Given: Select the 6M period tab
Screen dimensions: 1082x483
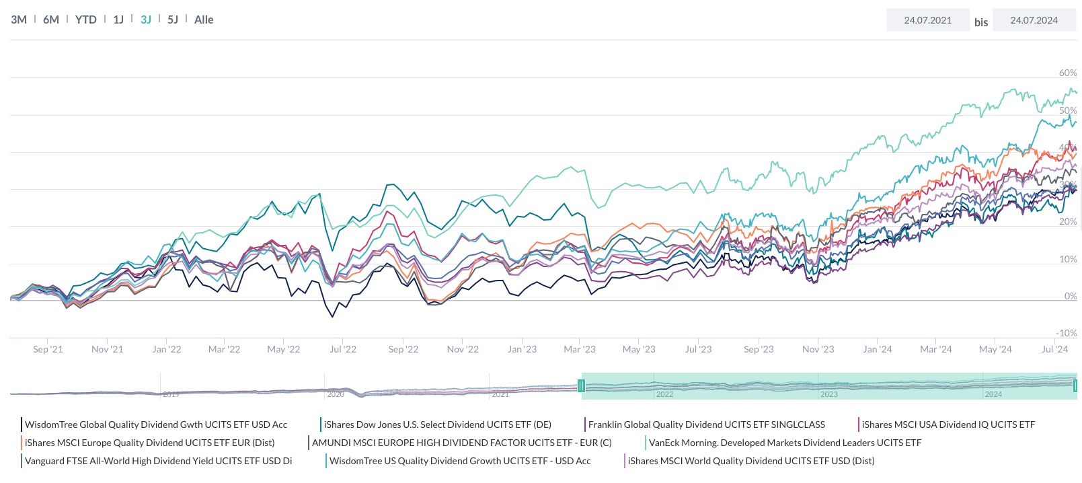Looking at the screenshot, I should (50, 20).
